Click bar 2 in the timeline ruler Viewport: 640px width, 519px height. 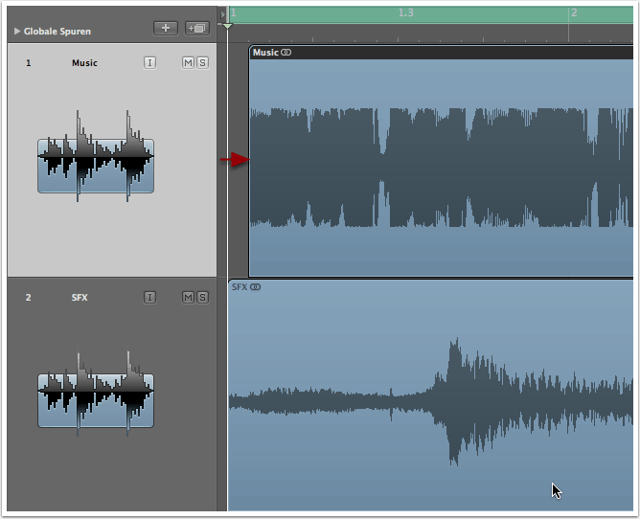(x=573, y=13)
